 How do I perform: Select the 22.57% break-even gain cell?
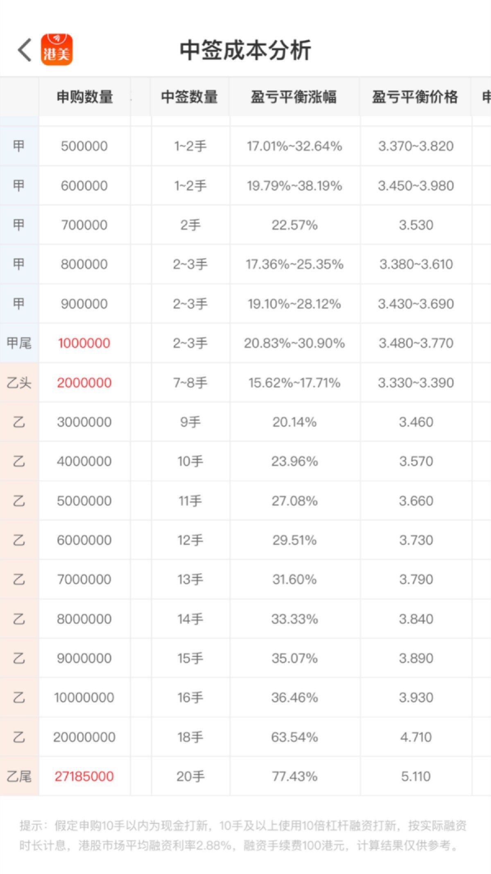click(294, 225)
